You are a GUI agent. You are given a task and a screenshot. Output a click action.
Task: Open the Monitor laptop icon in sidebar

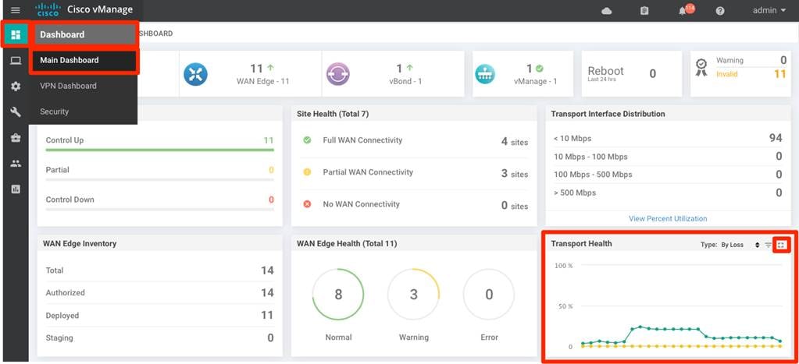16,61
